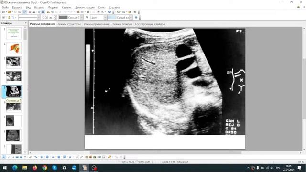This screenshot has width=306, height=172.
Task: Click the Open file folder icon
Action: [9, 12]
